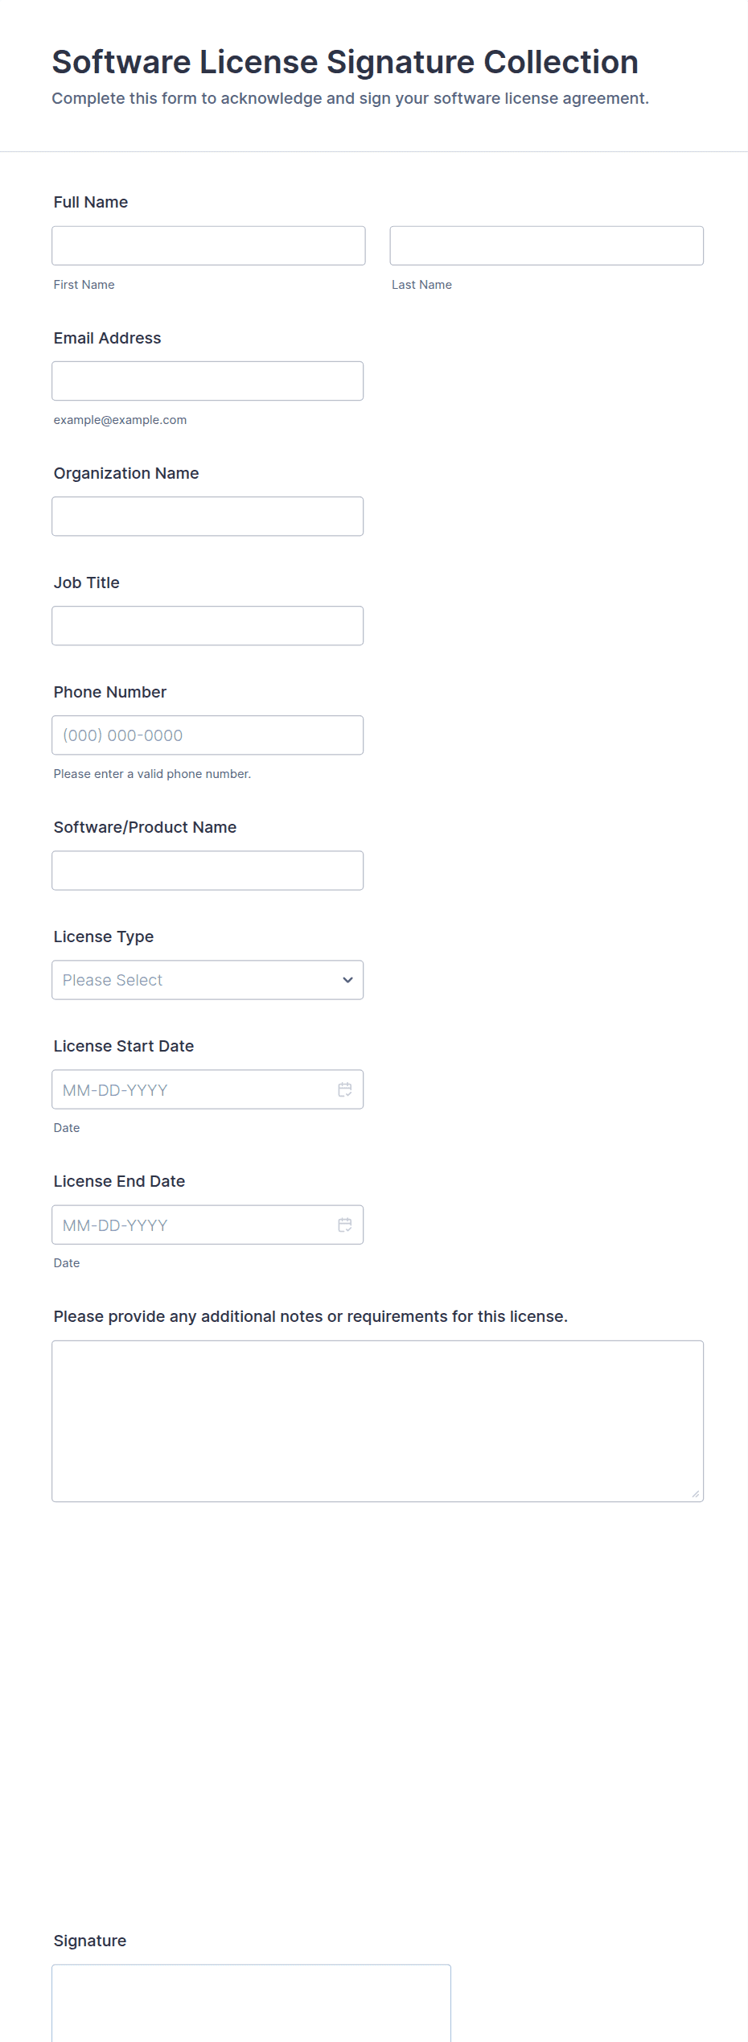Click the Phone Number label
This screenshot has height=2042, width=748.
click(110, 692)
